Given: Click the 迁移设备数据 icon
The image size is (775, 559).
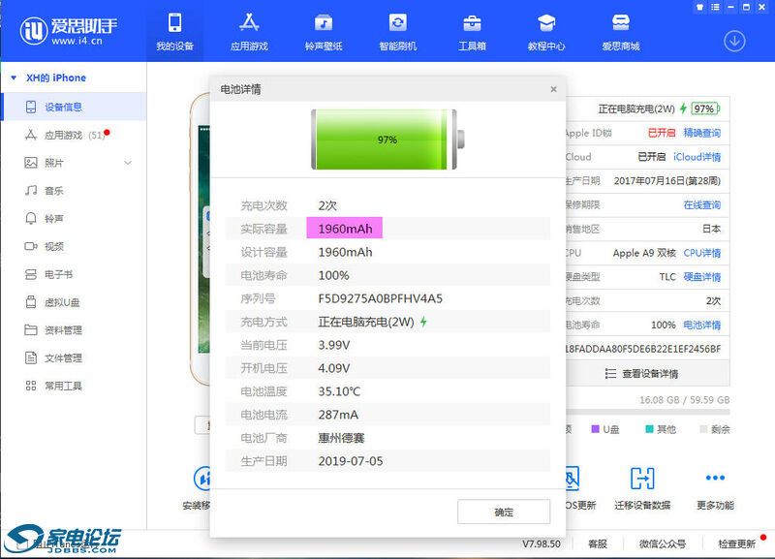Looking at the screenshot, I should point(642,478).
